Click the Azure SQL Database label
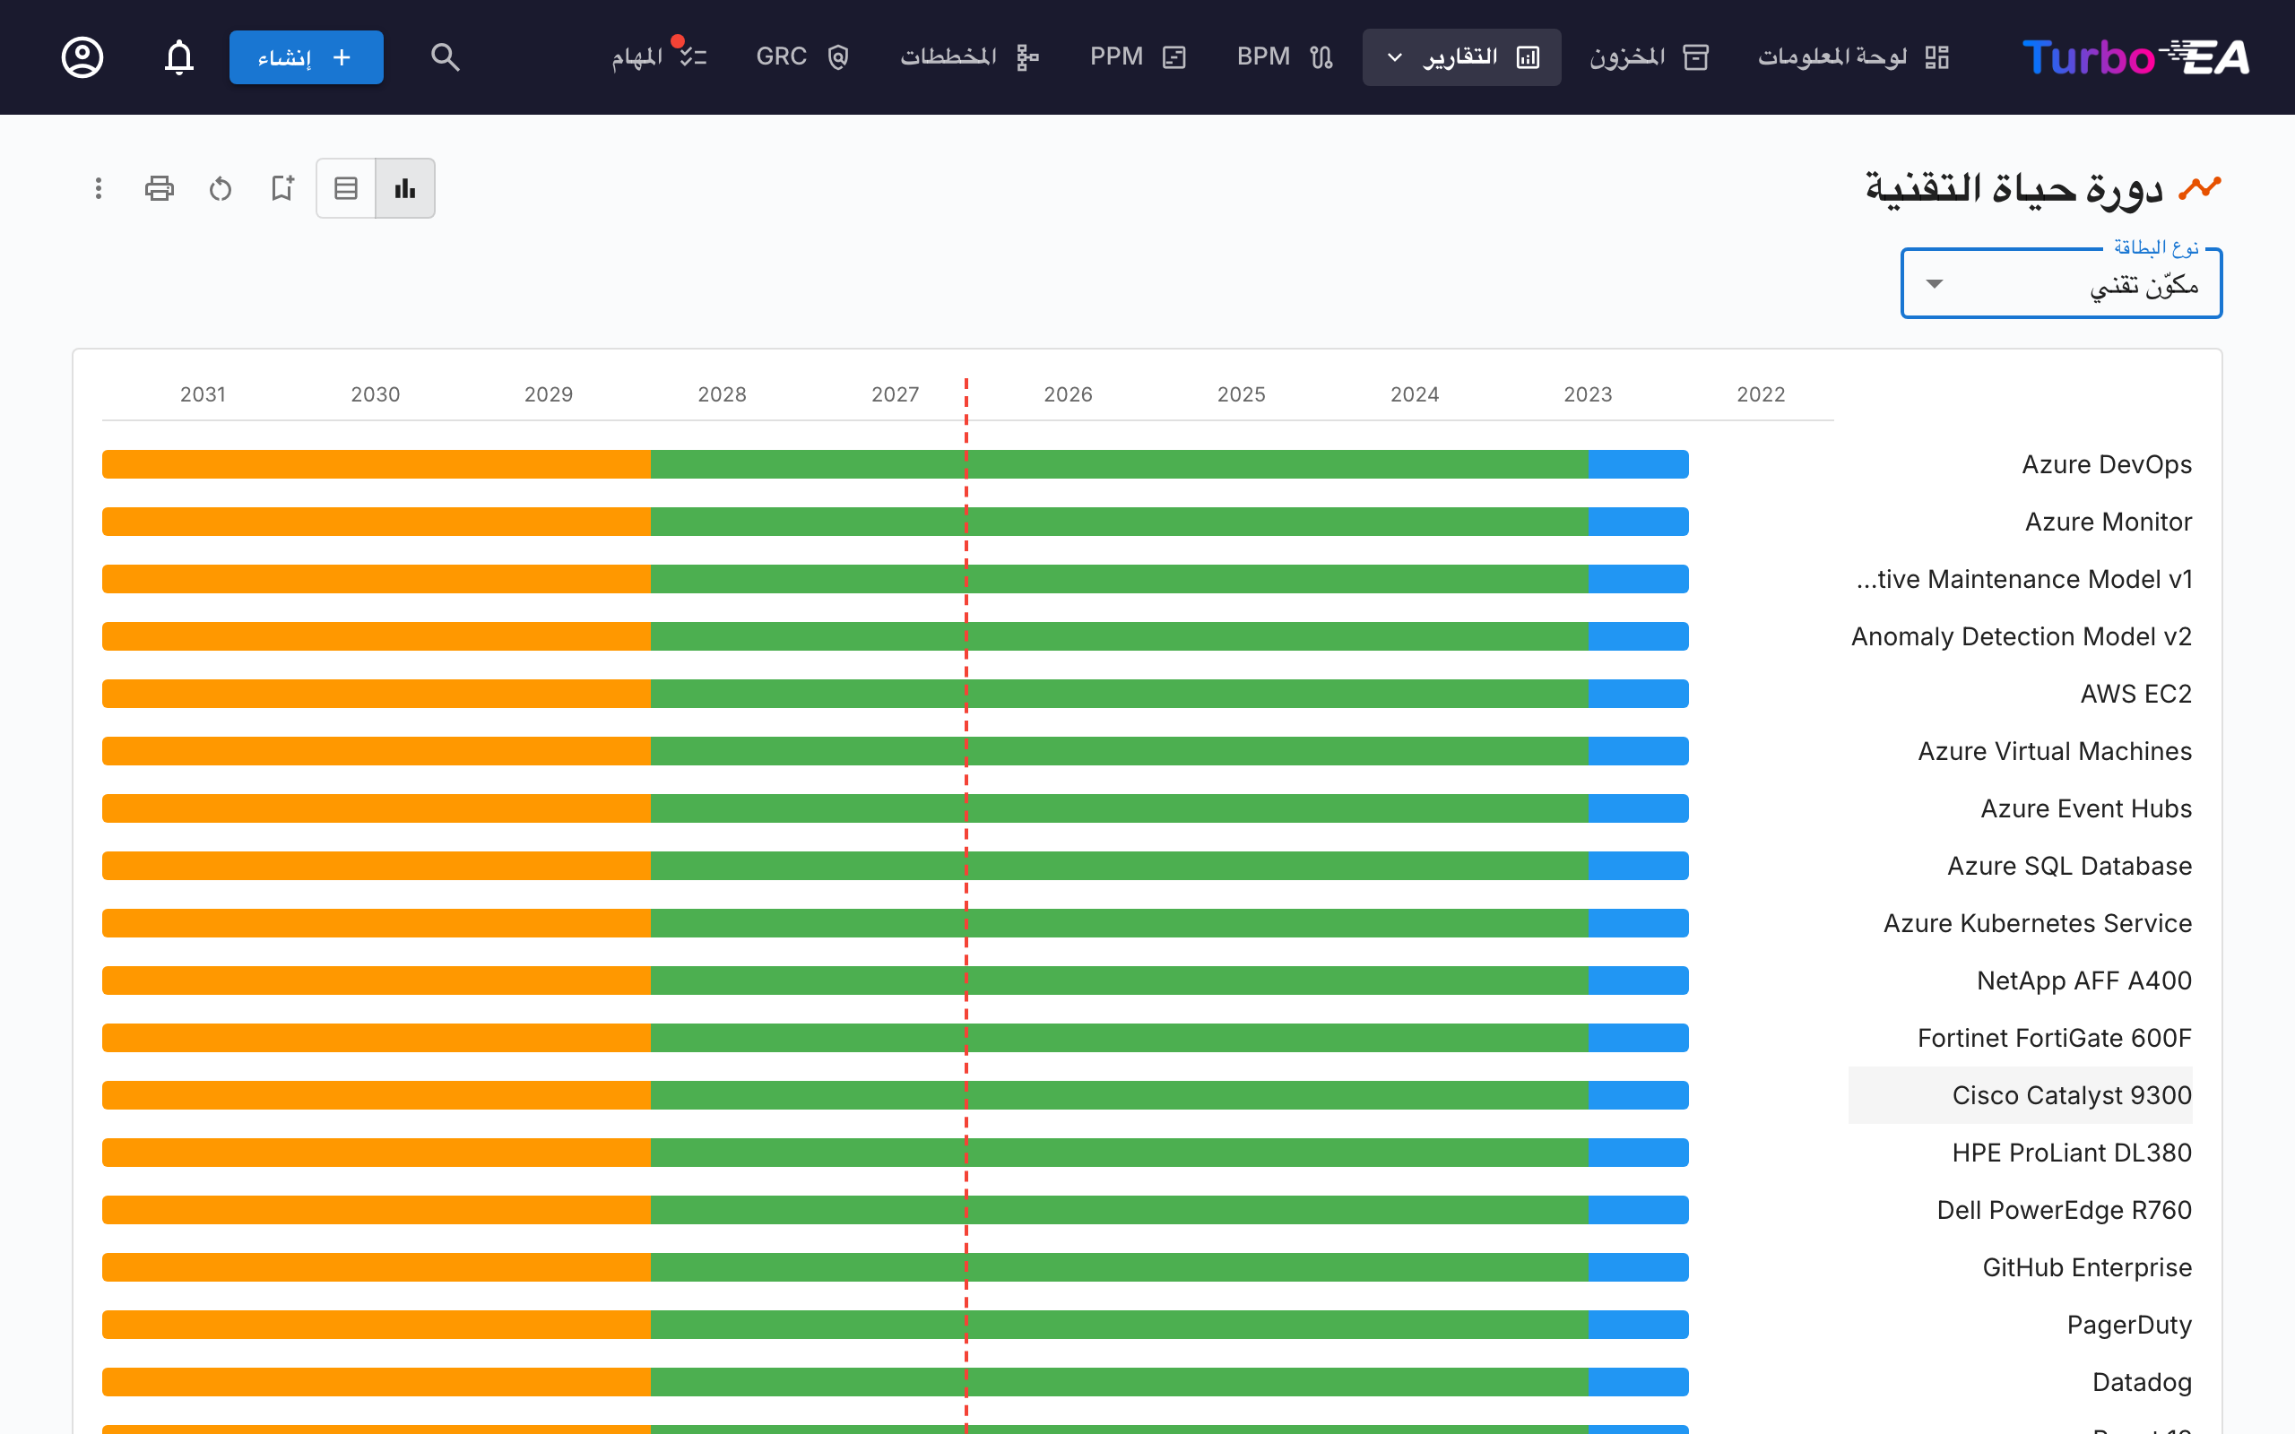The height and width of the screenshot is (1434, 2295). (x=2069, y=866)
